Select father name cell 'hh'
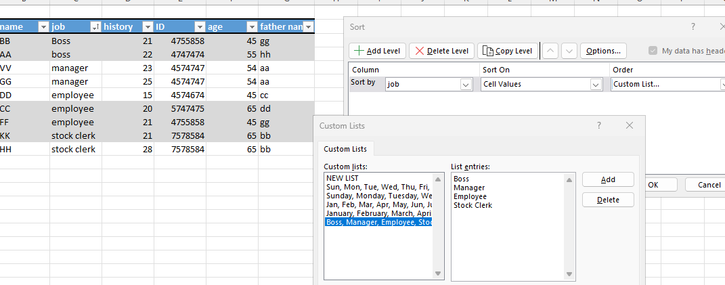This screenshot has width=725, height=285. [x=286, y=55]
